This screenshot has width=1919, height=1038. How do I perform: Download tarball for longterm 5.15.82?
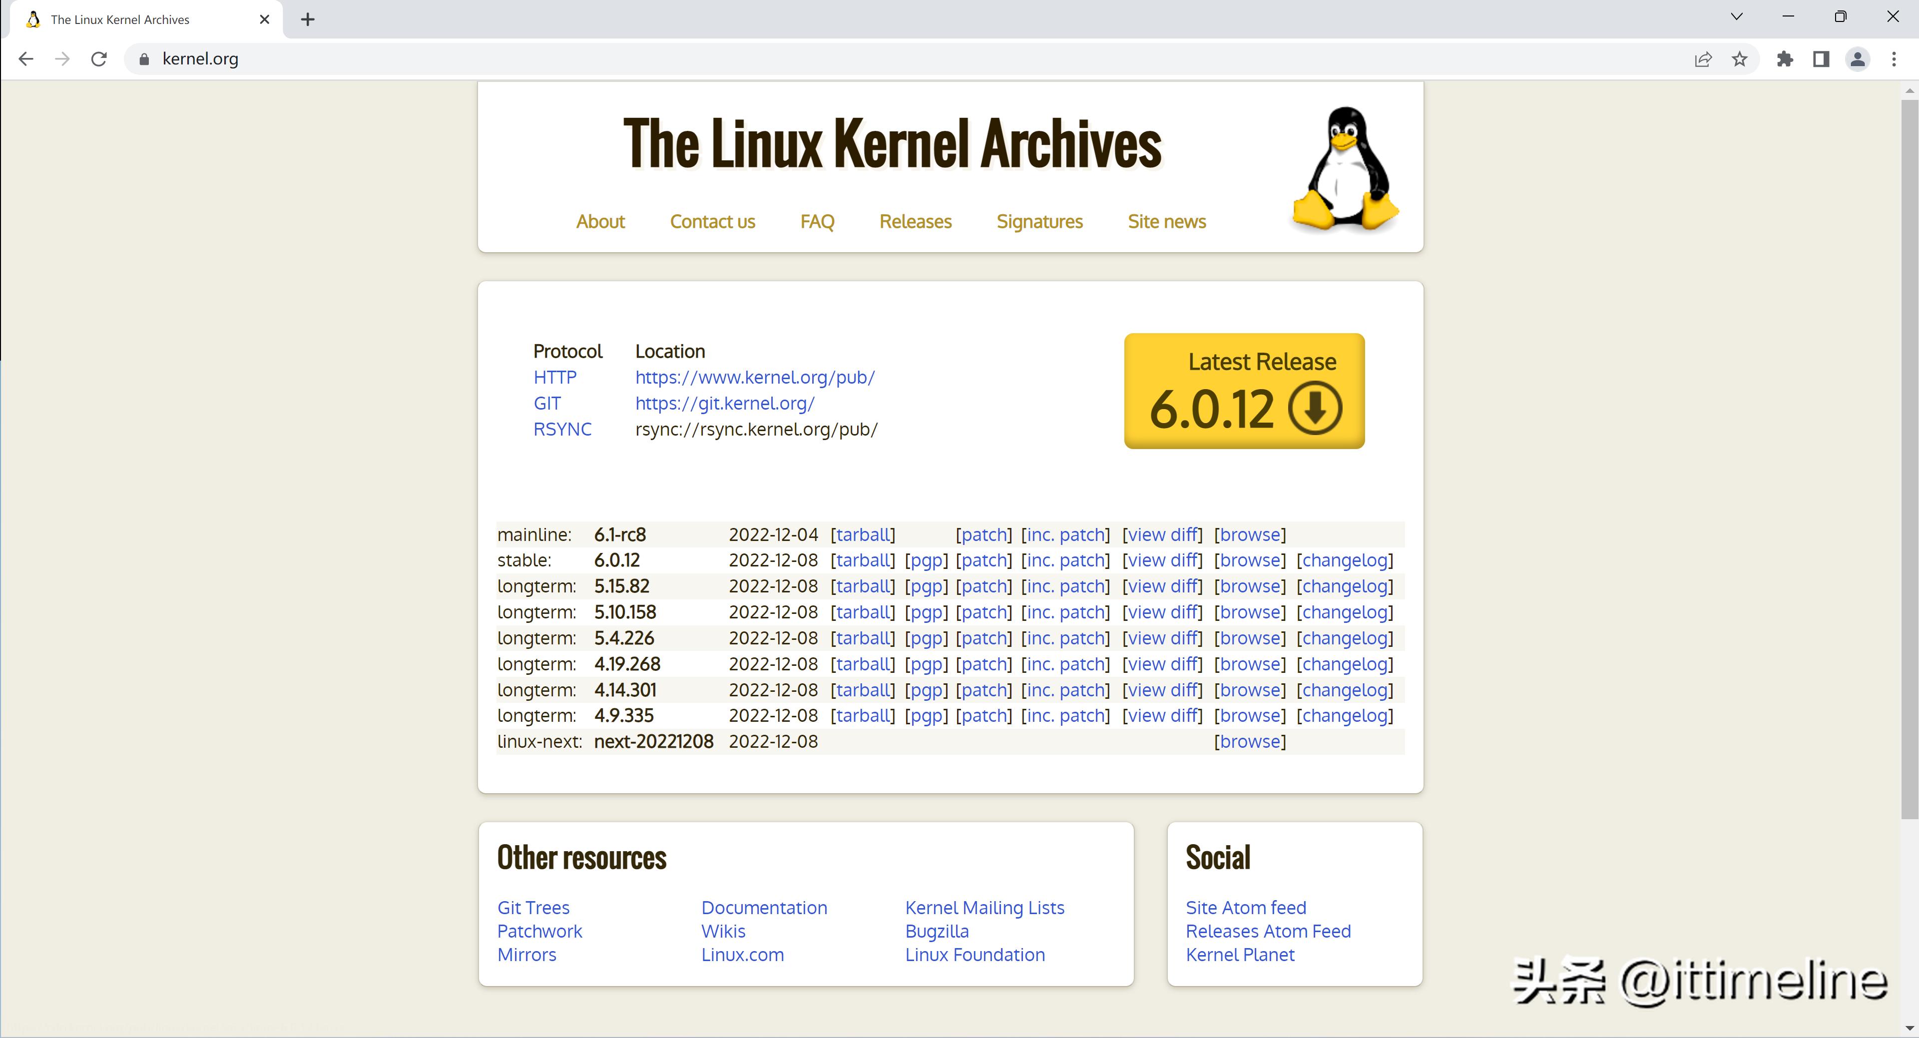pos(863,586)
